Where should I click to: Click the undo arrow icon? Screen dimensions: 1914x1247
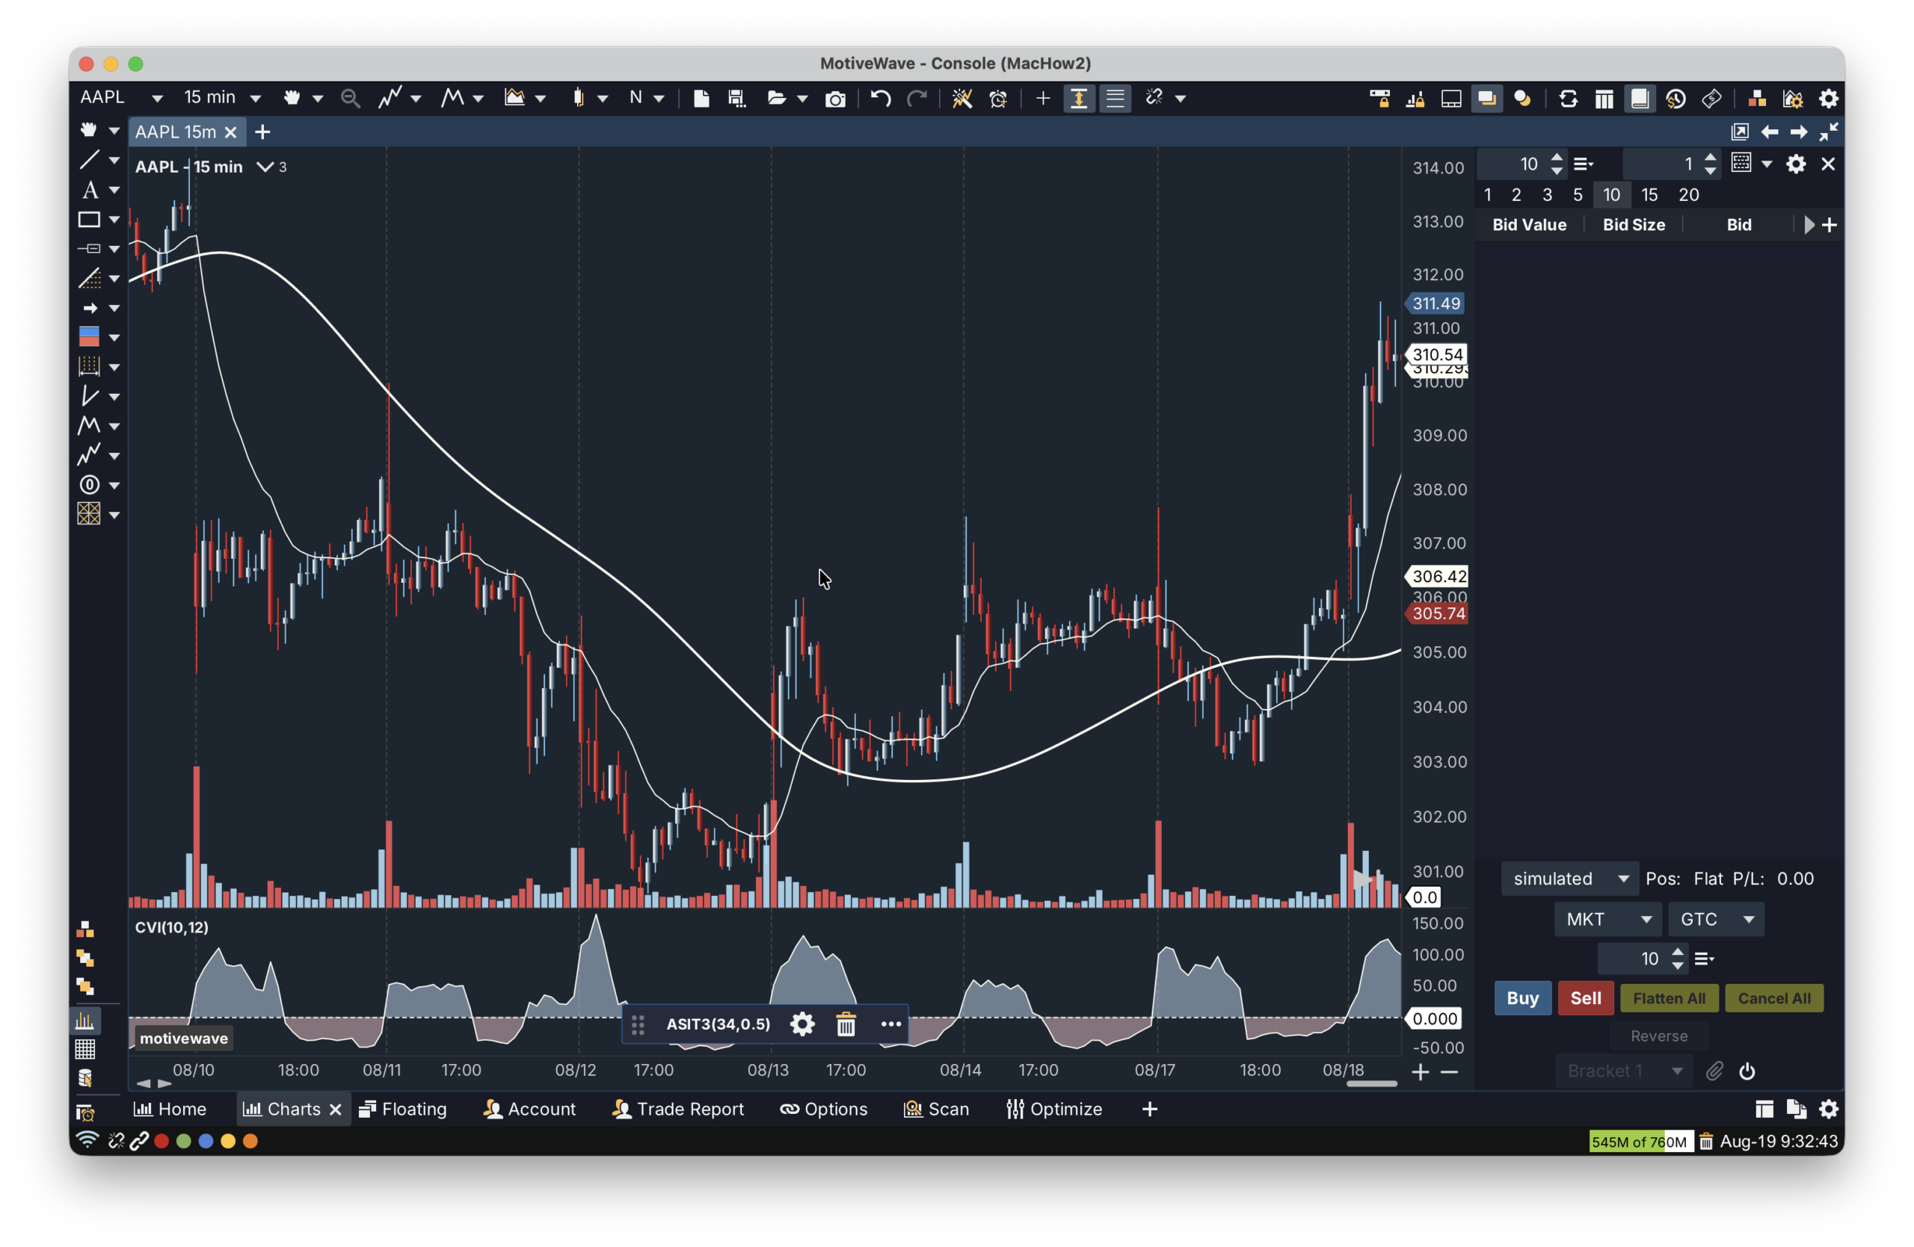pyautogui.click(x=881, y=98)
